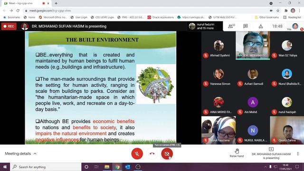This screenshot has width=304, height=171.
Task: Select Nurul Shahida participant tile
Action: pos(287,74)
